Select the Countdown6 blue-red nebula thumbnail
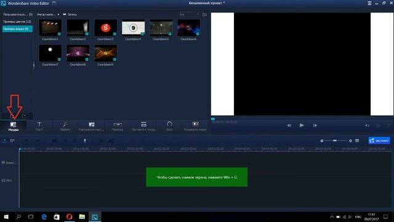Viewport: 394px width, 222px height. tap(189, 28)
